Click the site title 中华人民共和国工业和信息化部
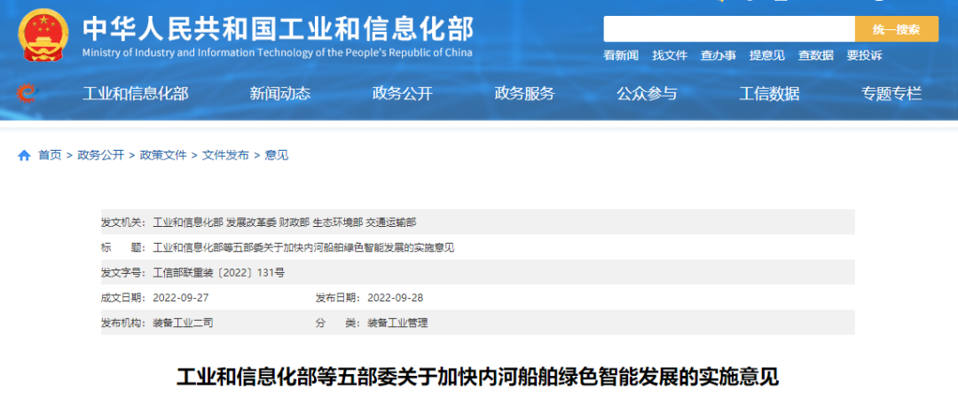The width and height of the screenshot is (958, 406). (278, 27)
